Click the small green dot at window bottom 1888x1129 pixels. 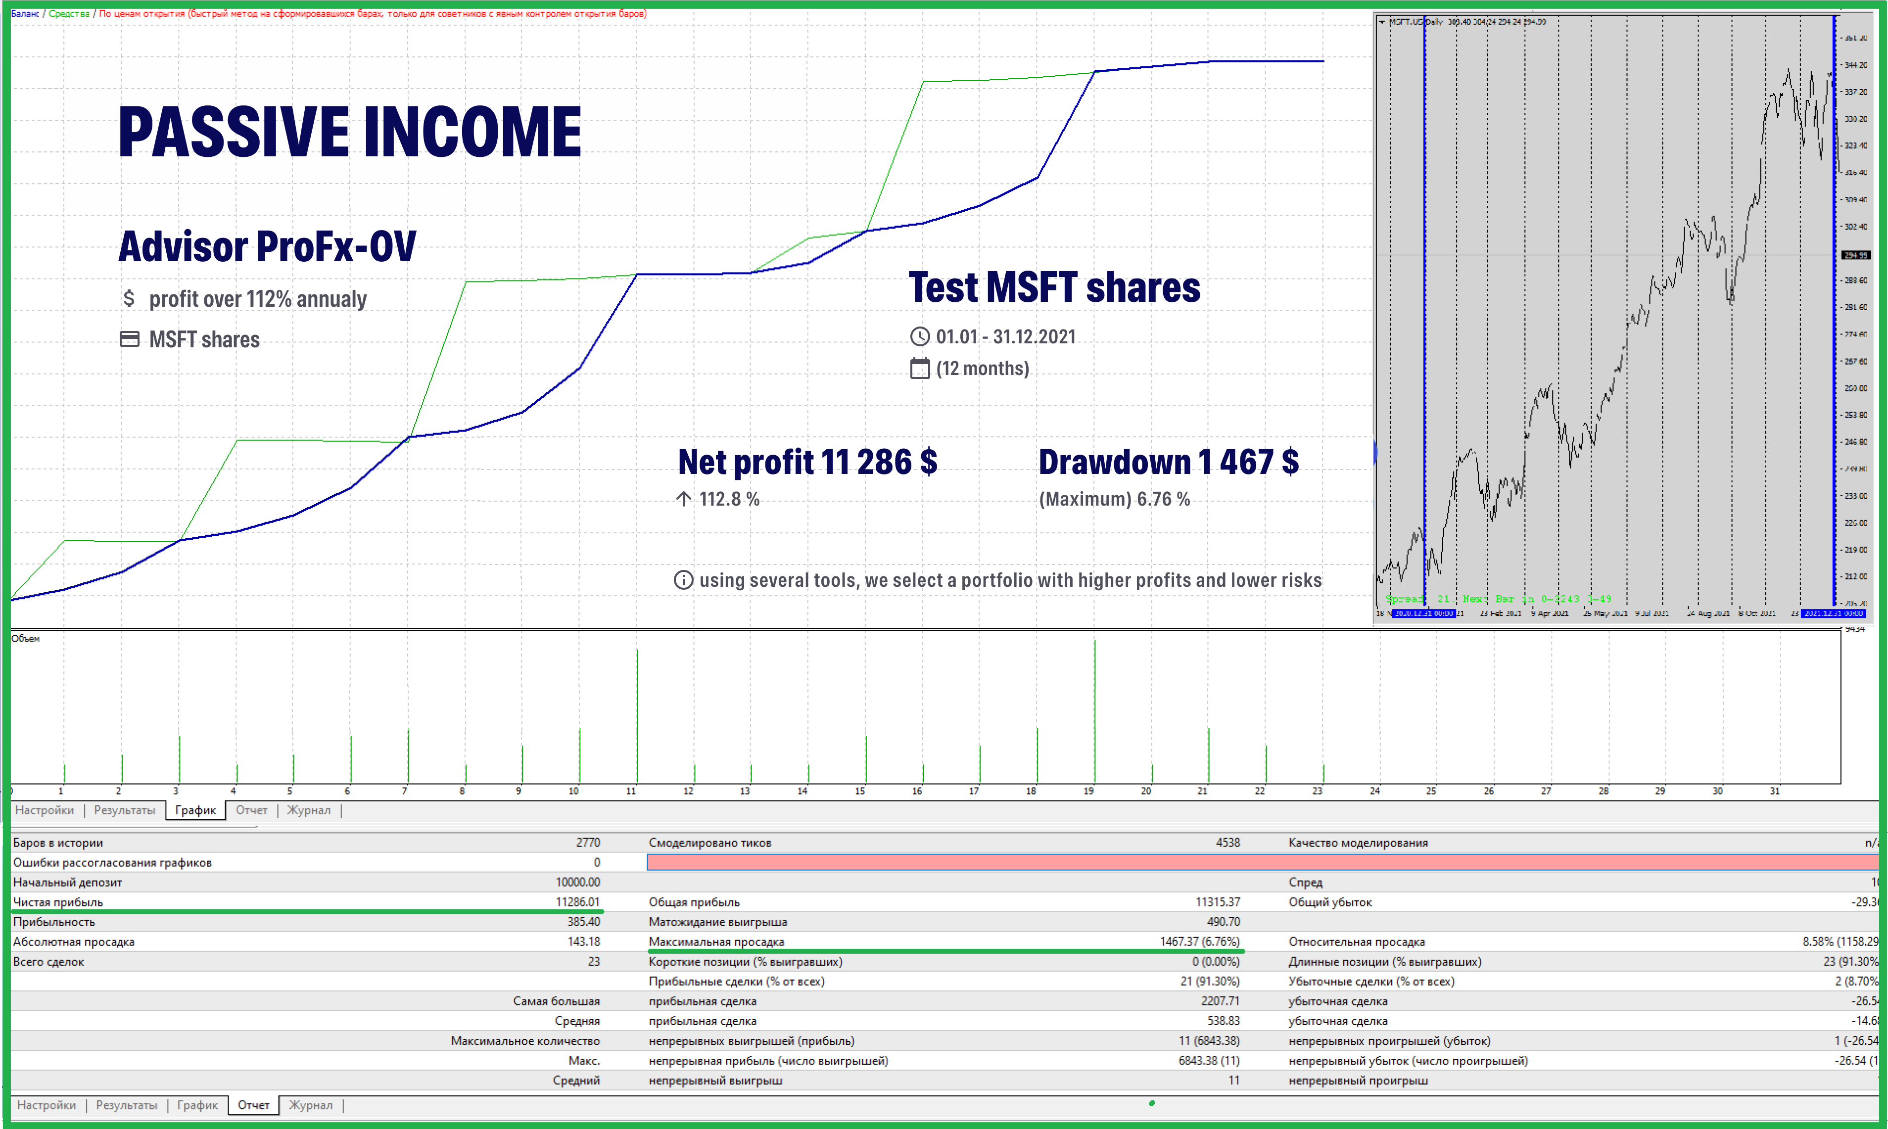point(1152,1103)
